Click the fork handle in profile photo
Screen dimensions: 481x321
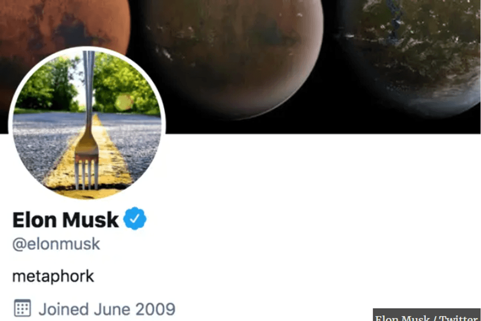pos(89,92)
